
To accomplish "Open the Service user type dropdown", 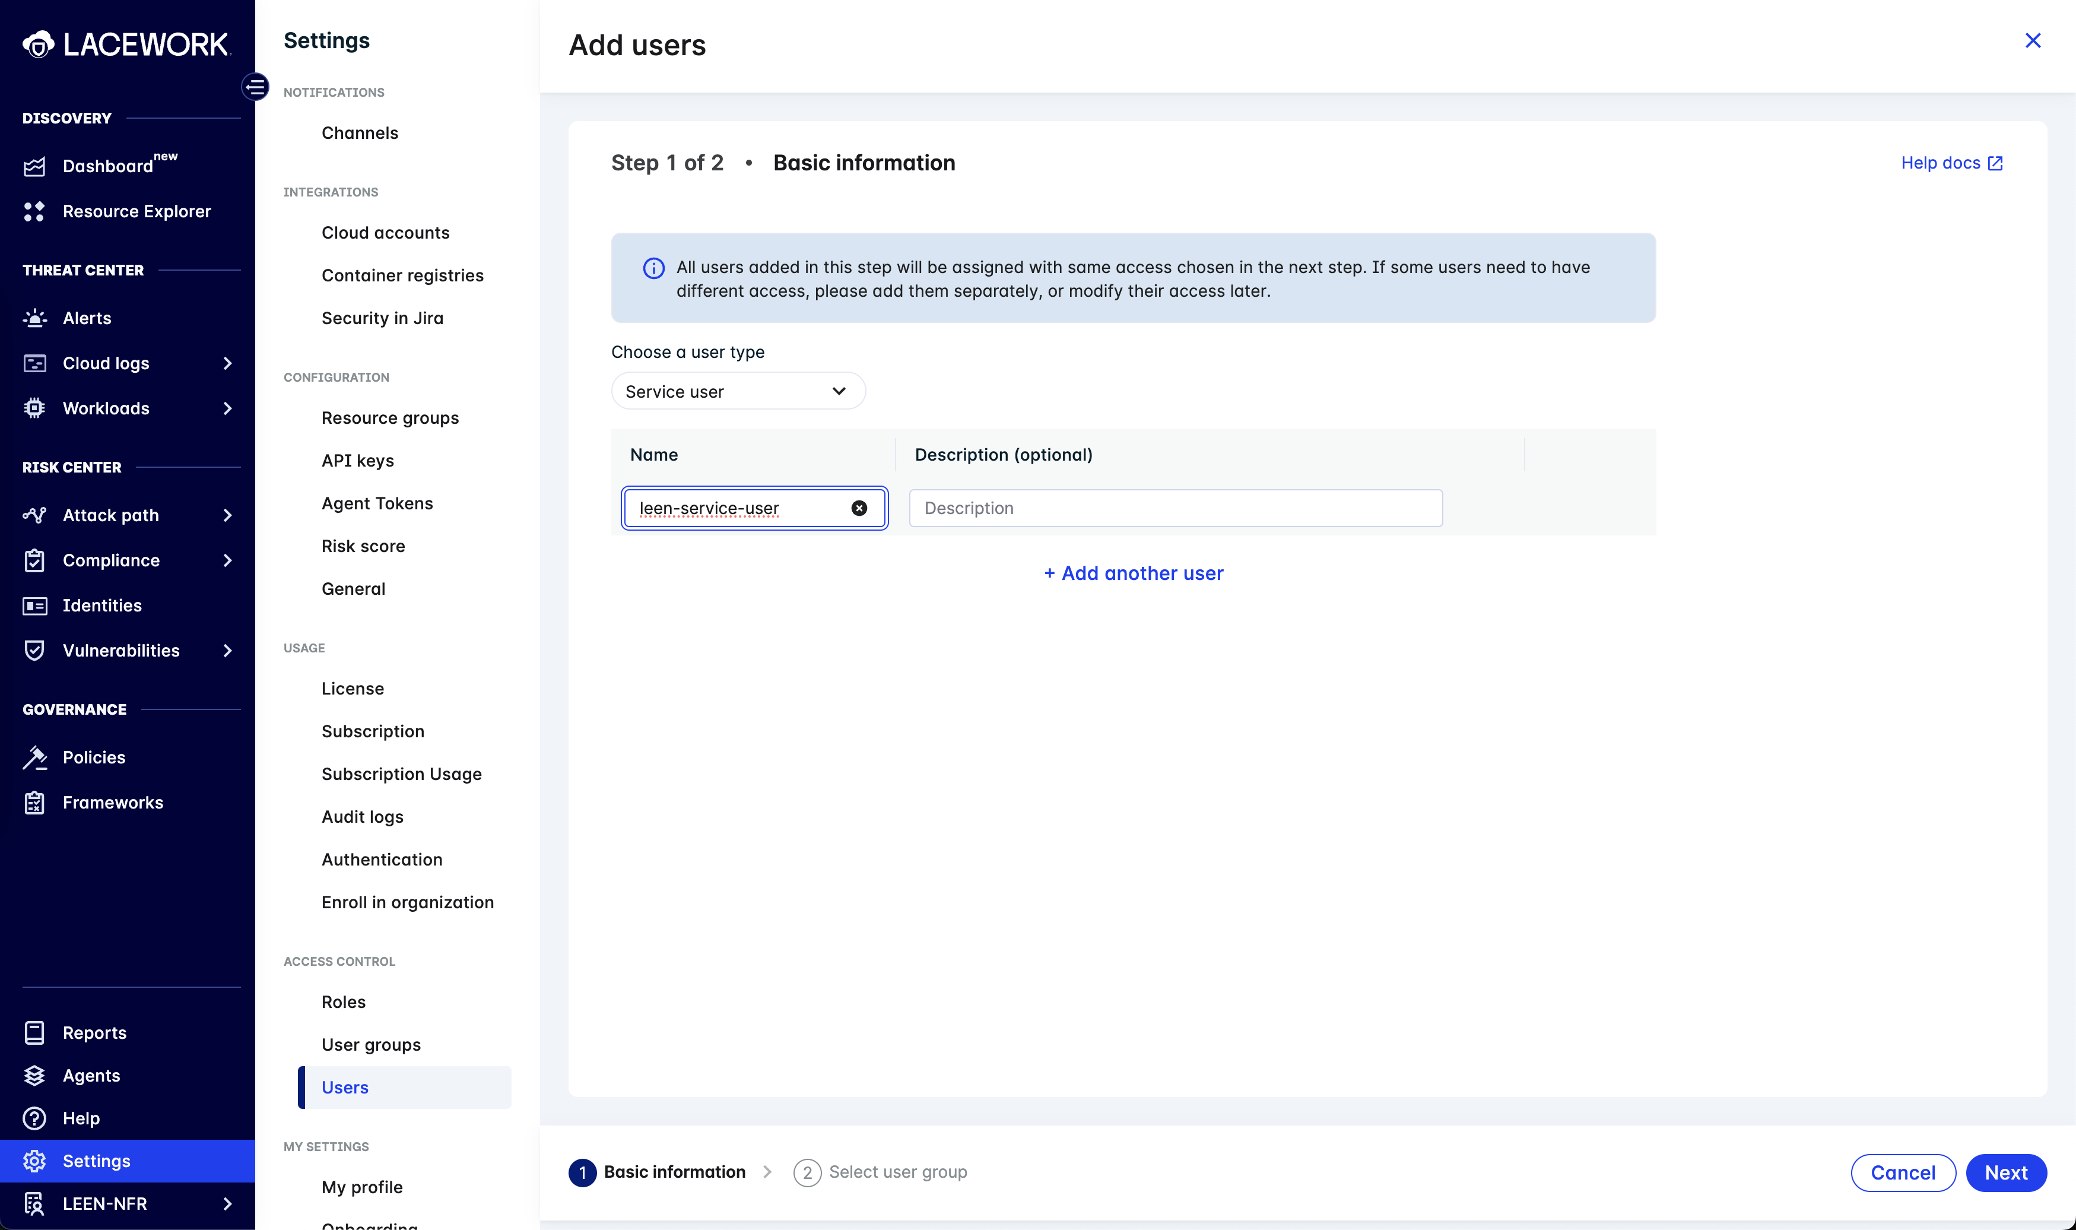I will [737, 391].
